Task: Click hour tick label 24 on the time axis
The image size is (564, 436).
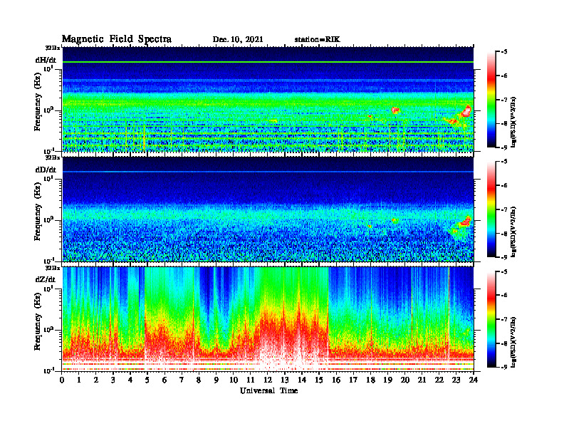Action: (x=474, y=380)
